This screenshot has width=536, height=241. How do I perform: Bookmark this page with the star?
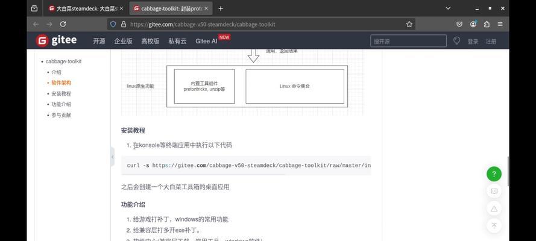[409, 24]
